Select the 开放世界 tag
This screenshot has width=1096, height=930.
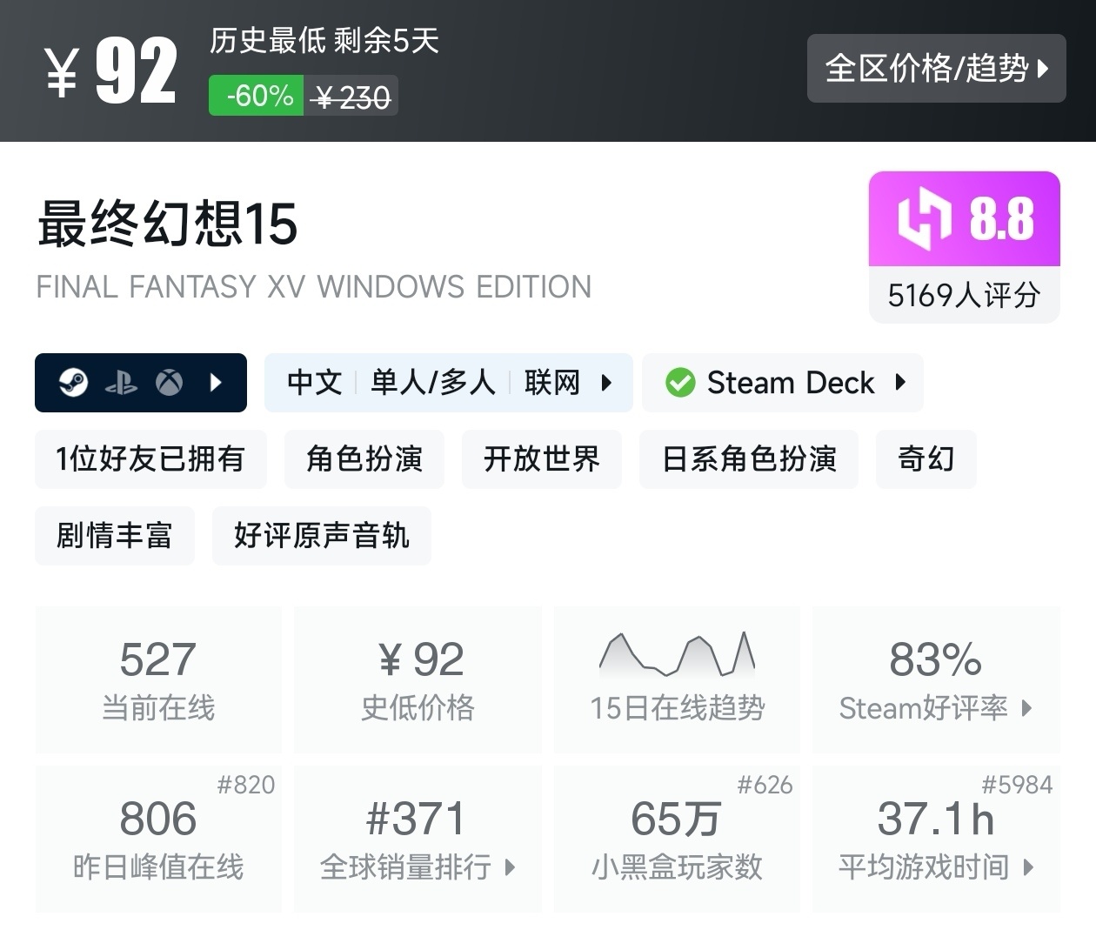(x=541, y=458)
